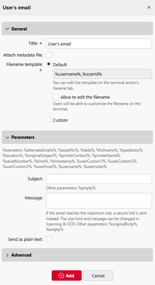Close the User's email dialog
155x285 pixels.
(x=149, y=7)
